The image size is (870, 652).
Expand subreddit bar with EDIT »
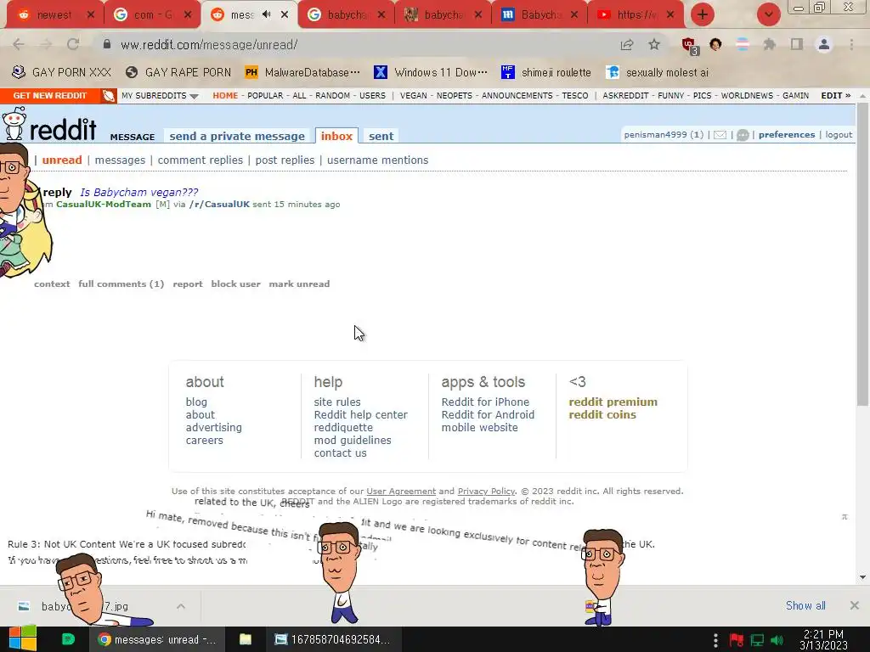point(836,95)
